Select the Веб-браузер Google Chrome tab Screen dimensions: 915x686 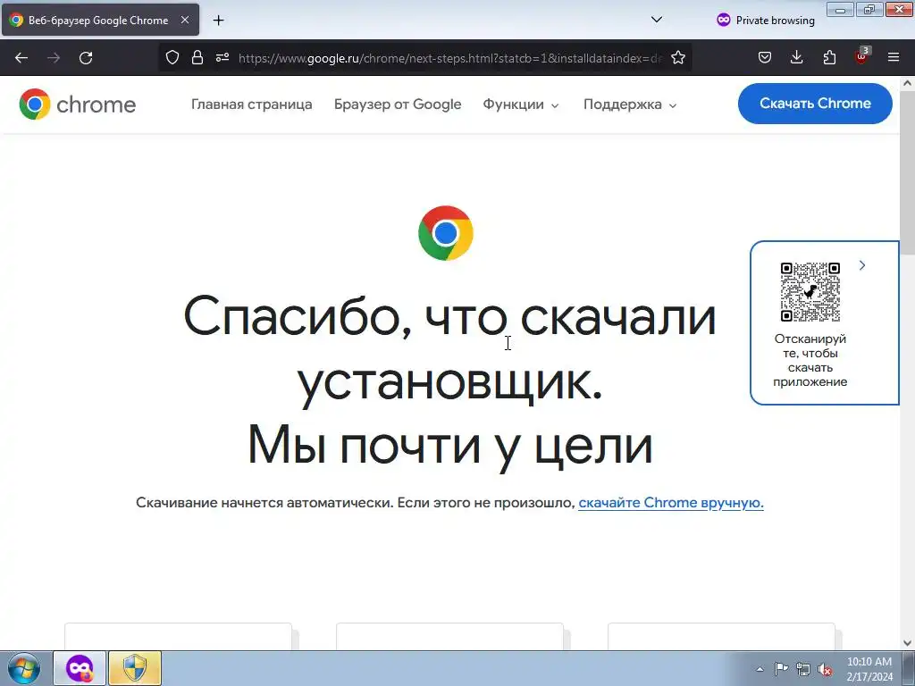tap(100, 20)
